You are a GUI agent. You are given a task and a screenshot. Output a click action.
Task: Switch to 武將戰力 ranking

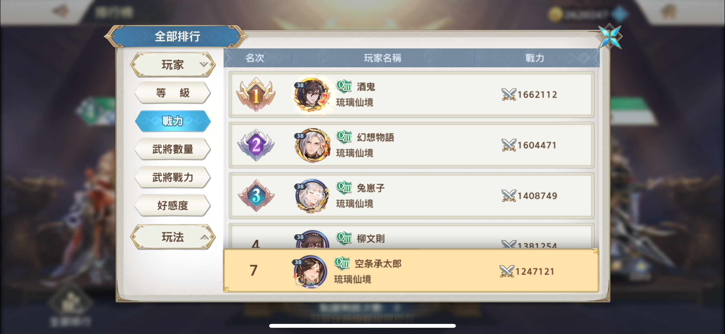coord(172,177)
